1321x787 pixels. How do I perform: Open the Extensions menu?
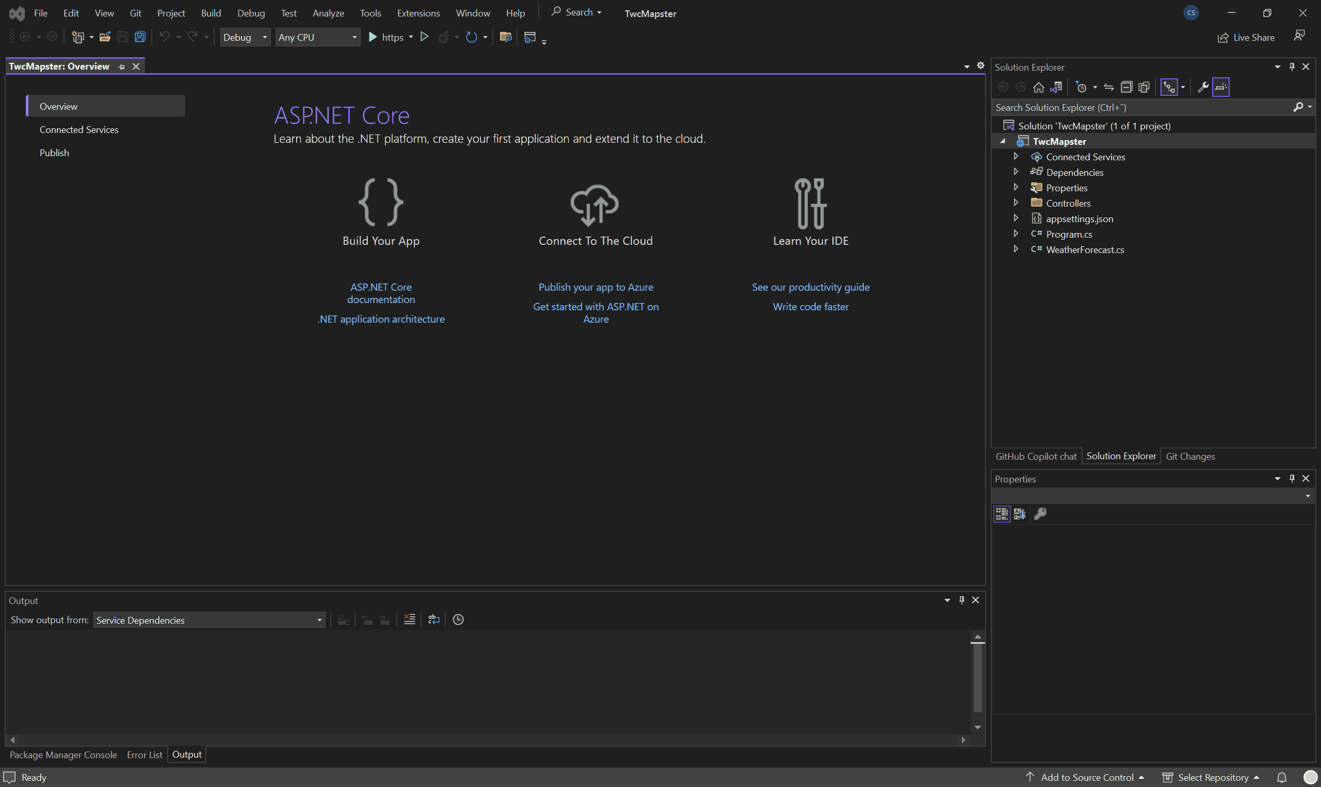[x=418, y=13]
